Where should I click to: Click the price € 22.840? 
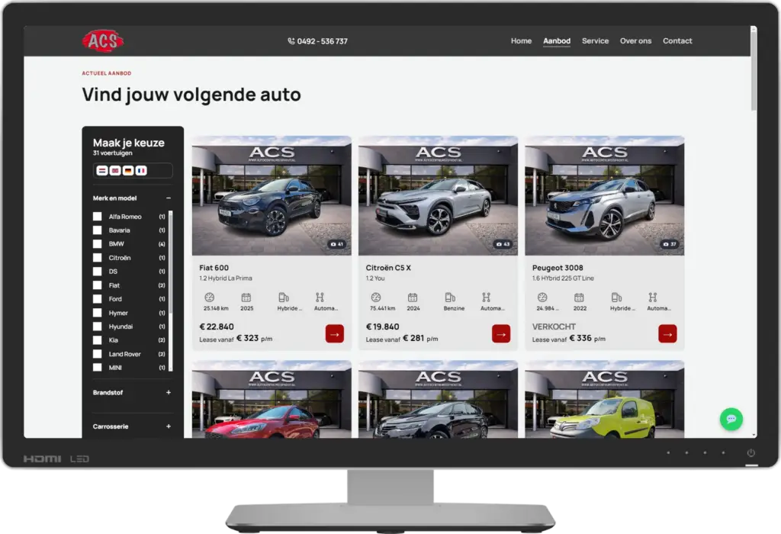217,327
